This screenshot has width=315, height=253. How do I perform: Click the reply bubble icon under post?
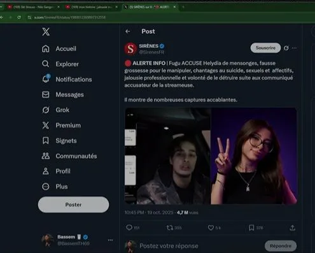[x=129, y=228]
